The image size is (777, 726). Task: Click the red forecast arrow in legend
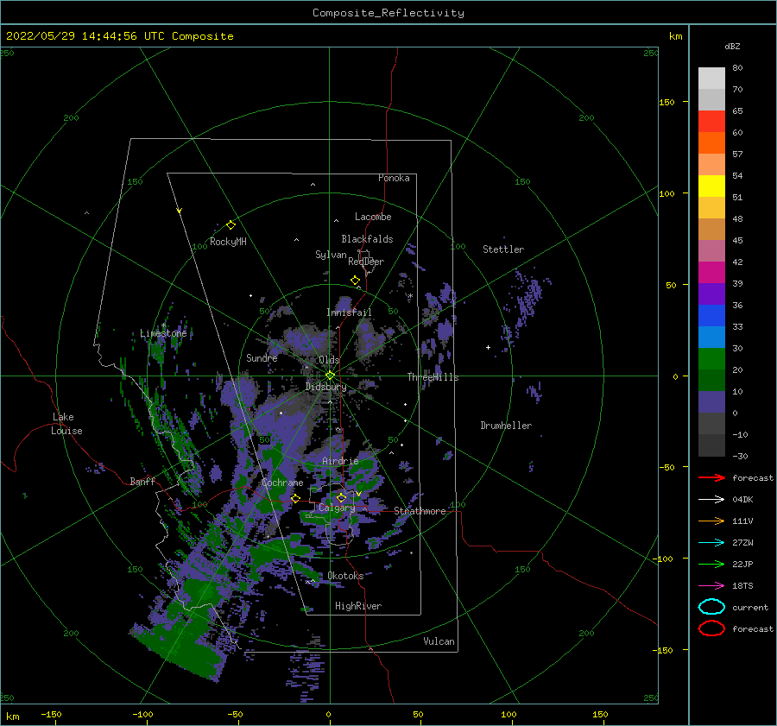point(711,477)
